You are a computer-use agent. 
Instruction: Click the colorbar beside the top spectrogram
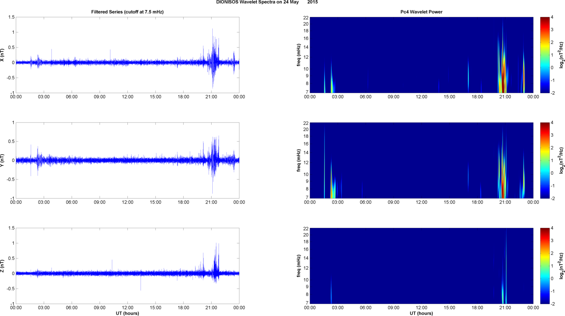[545, 55]
